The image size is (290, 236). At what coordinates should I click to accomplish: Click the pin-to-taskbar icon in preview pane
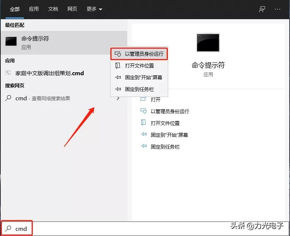coord(144,146)
